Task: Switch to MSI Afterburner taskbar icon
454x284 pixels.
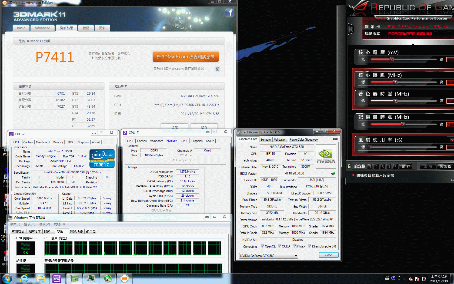Action: click(108, 279)
